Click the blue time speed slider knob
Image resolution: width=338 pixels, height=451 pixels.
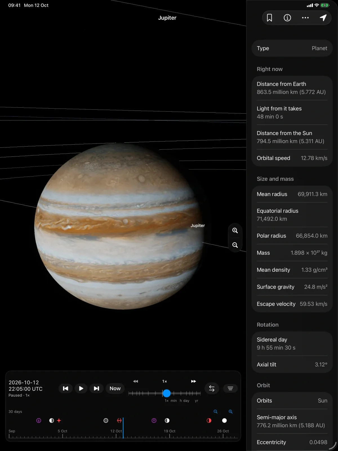pos(167,393)
